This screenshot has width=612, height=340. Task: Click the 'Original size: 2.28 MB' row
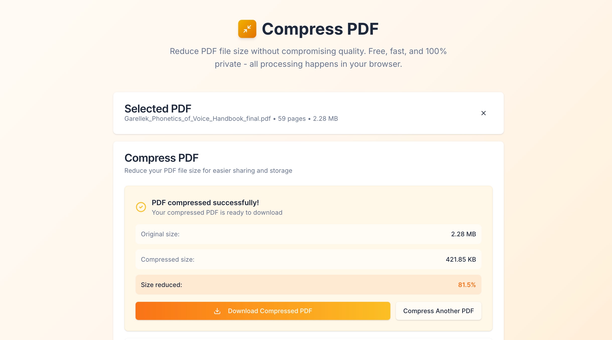tap(308, 234)
